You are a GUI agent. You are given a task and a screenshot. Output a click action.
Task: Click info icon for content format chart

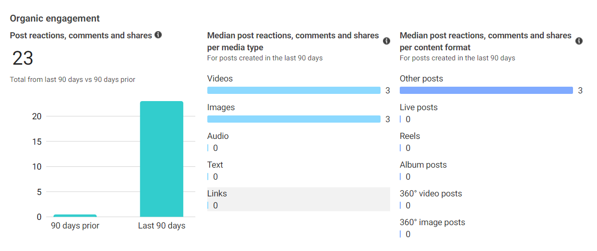click(579, 41)
